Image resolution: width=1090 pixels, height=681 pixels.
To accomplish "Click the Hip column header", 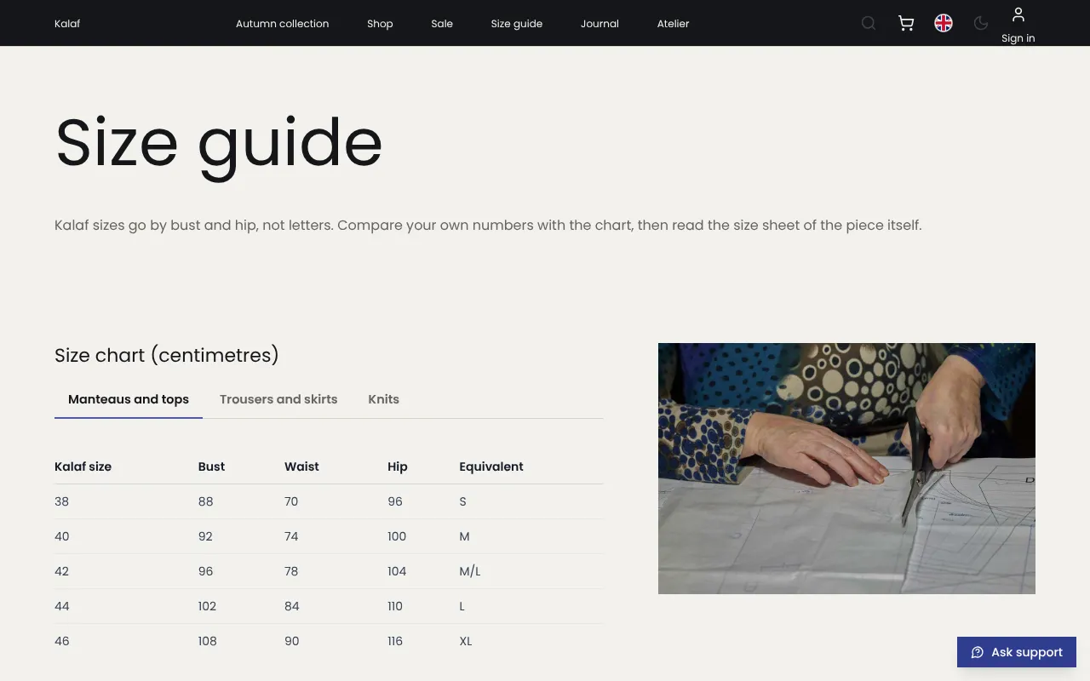I will pos(398,466).
